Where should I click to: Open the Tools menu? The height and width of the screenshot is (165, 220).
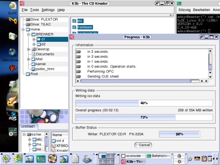pyautogui.click(x=34, y=10)
